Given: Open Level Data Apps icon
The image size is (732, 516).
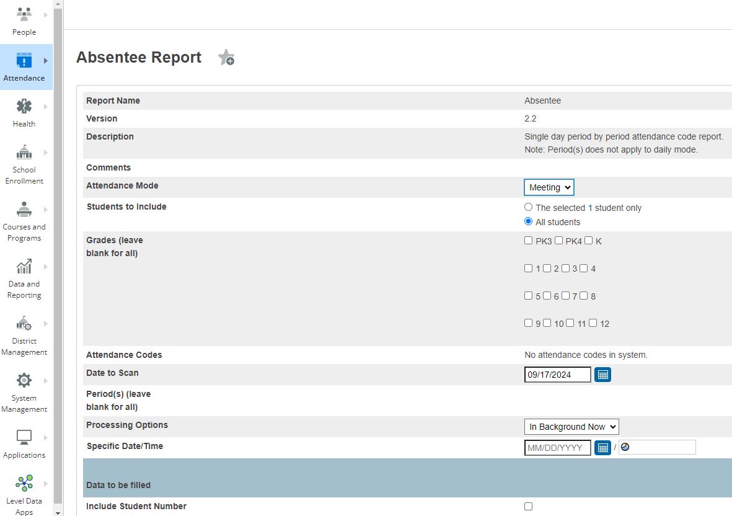Looking at the screenshot, I should coord(24,483).
